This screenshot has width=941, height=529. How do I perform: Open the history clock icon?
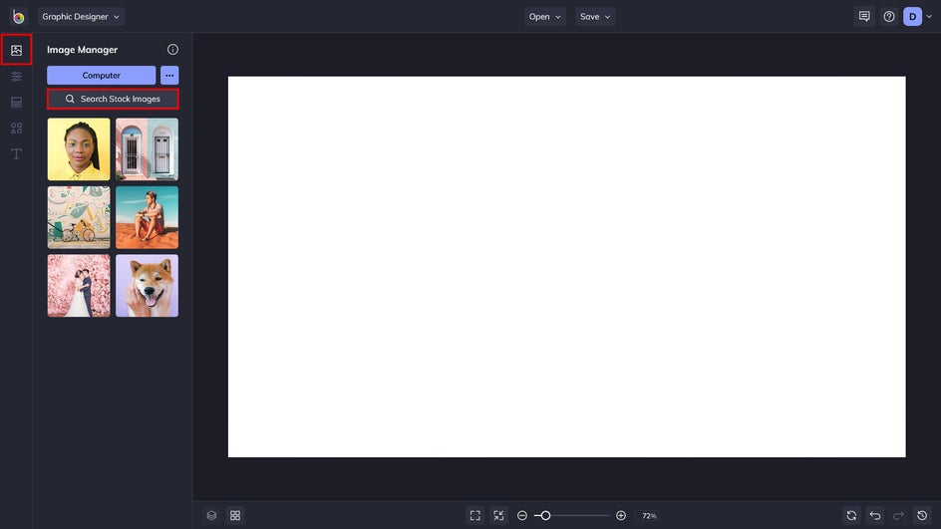[922, 515]
